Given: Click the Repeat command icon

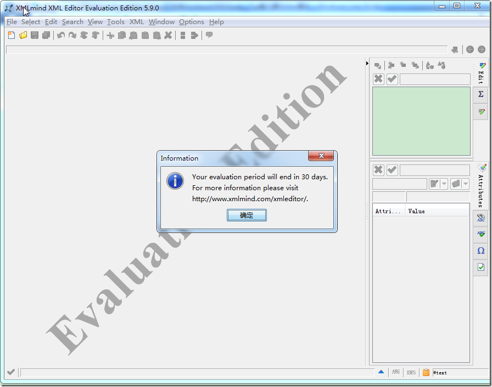Looking at the screenshot, I should point(84,35).
